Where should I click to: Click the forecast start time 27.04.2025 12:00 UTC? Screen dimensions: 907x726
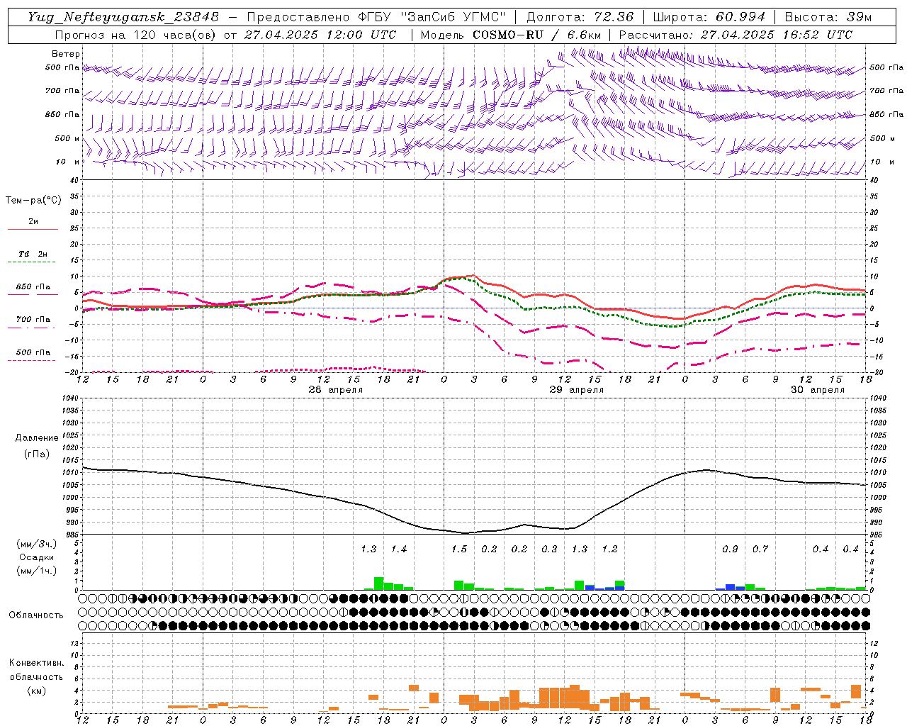(320, 35)
